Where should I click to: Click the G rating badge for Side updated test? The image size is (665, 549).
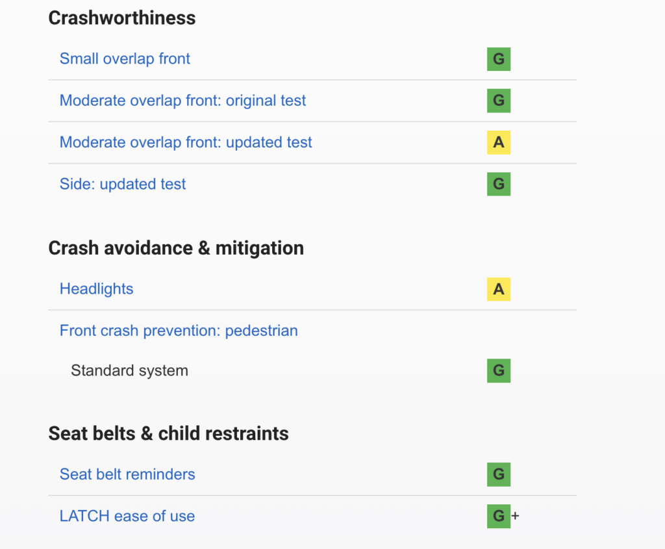[x=498, y=184]
